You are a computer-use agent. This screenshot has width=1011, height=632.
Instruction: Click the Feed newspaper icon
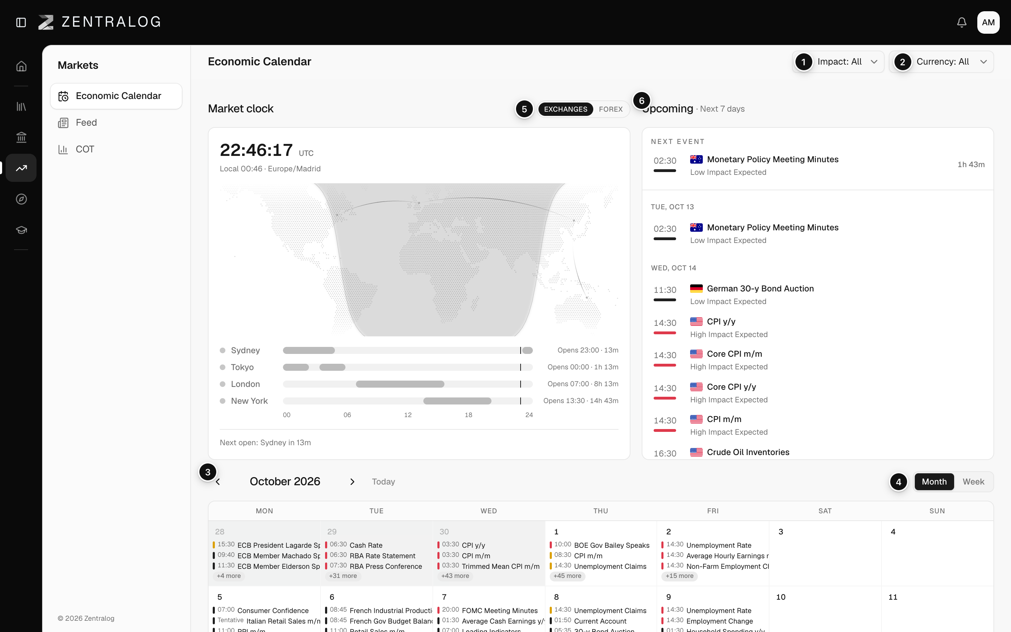click(63, 123)
